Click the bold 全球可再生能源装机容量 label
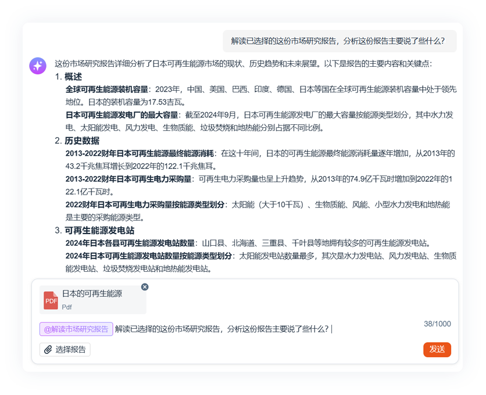 coord(106,89)
